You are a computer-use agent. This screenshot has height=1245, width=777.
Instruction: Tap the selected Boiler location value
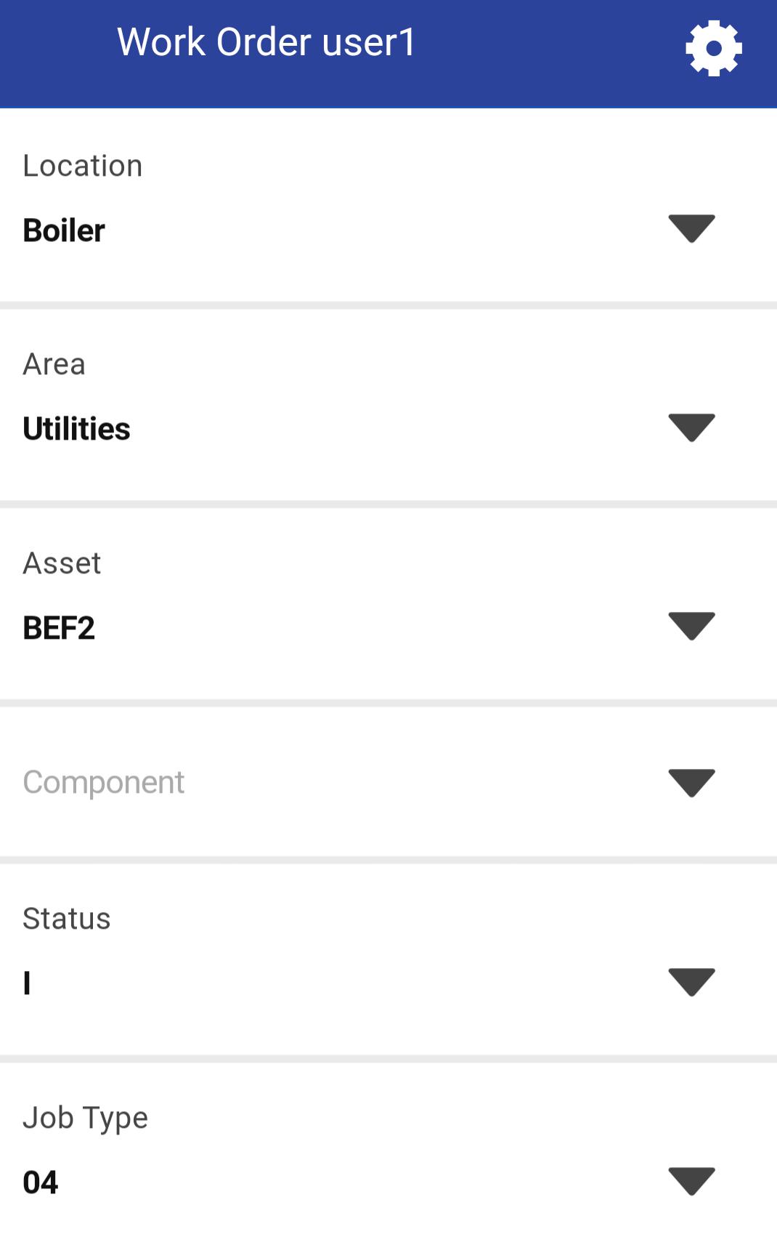coord(65,230)
